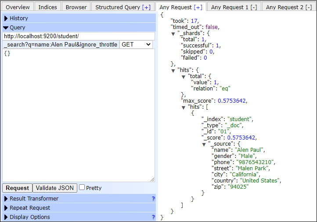317x222 pixels.
Task: Open the Browser tab
Action: pyautogui.click(x=76, y=7)
